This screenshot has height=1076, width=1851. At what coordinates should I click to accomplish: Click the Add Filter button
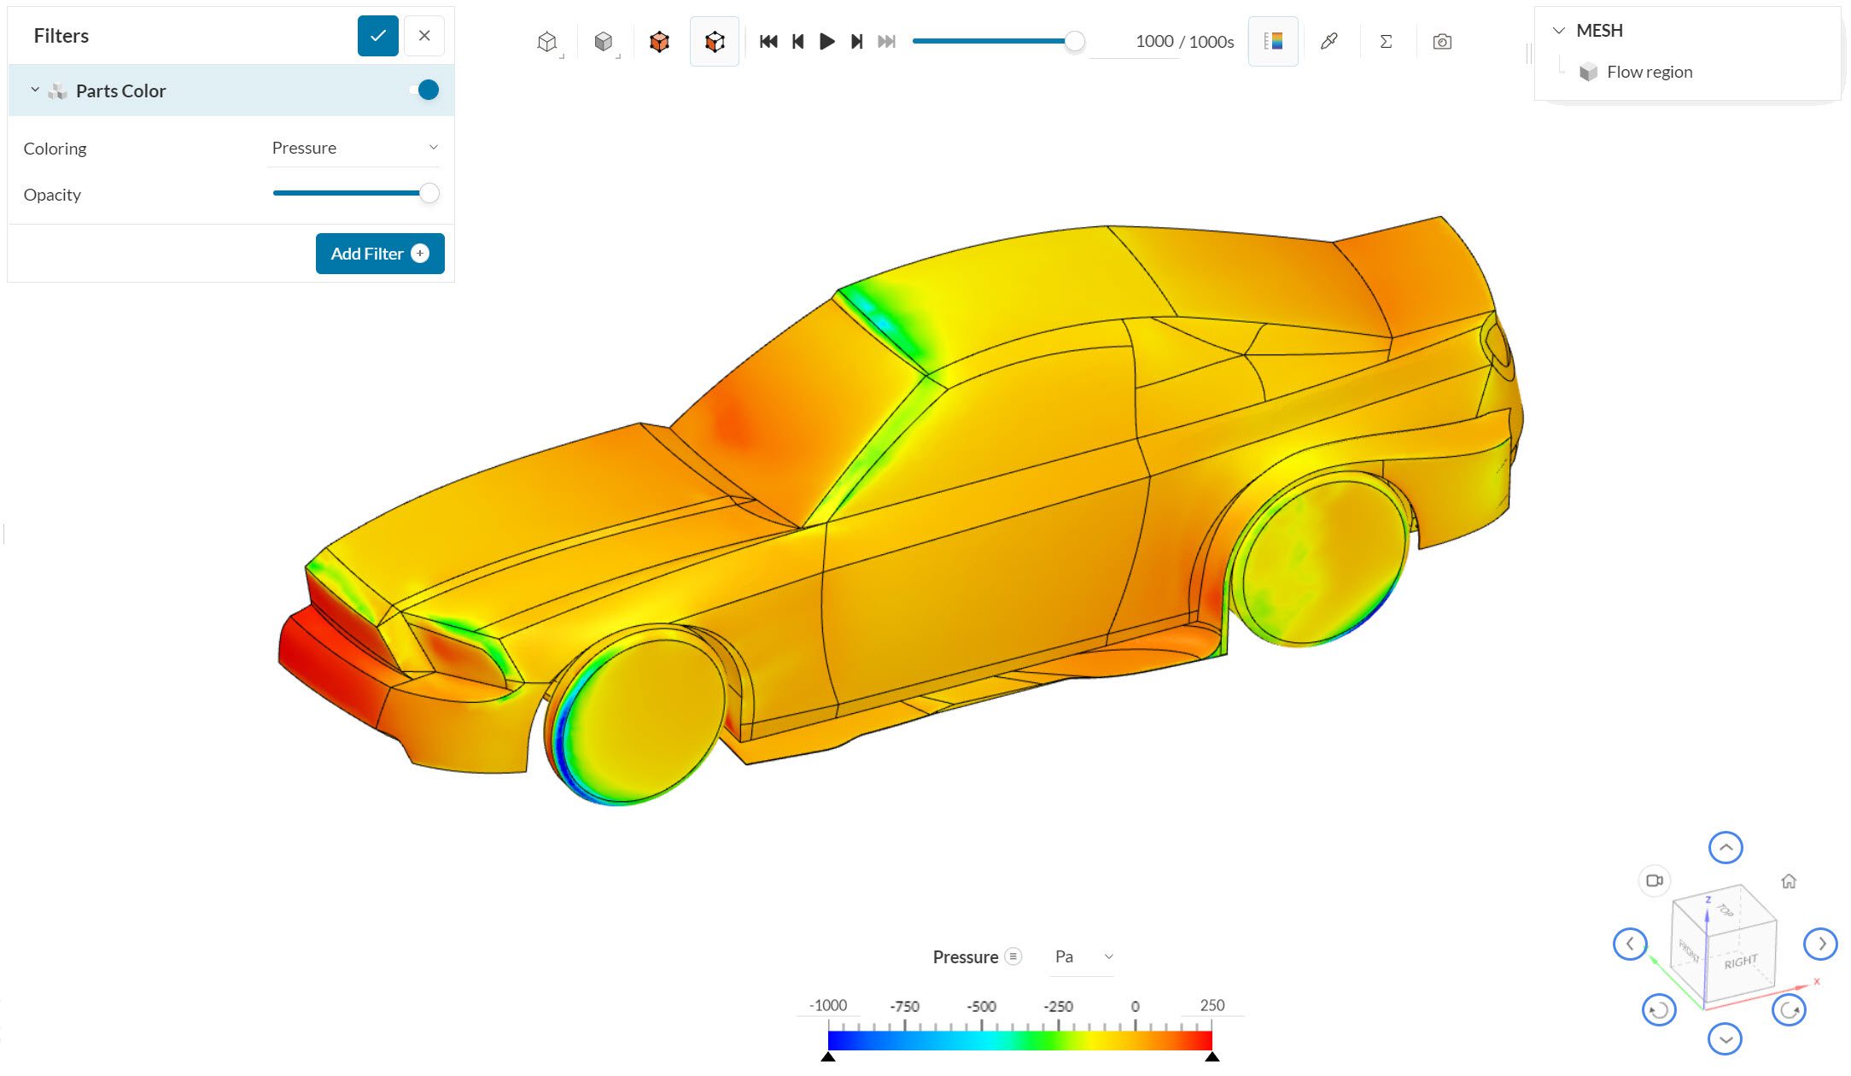coord(380,254)
